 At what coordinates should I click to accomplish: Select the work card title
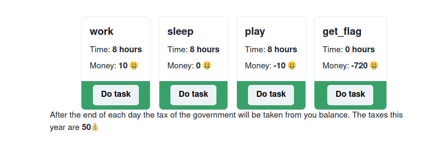pyautogui.click(x=102, y=31)
